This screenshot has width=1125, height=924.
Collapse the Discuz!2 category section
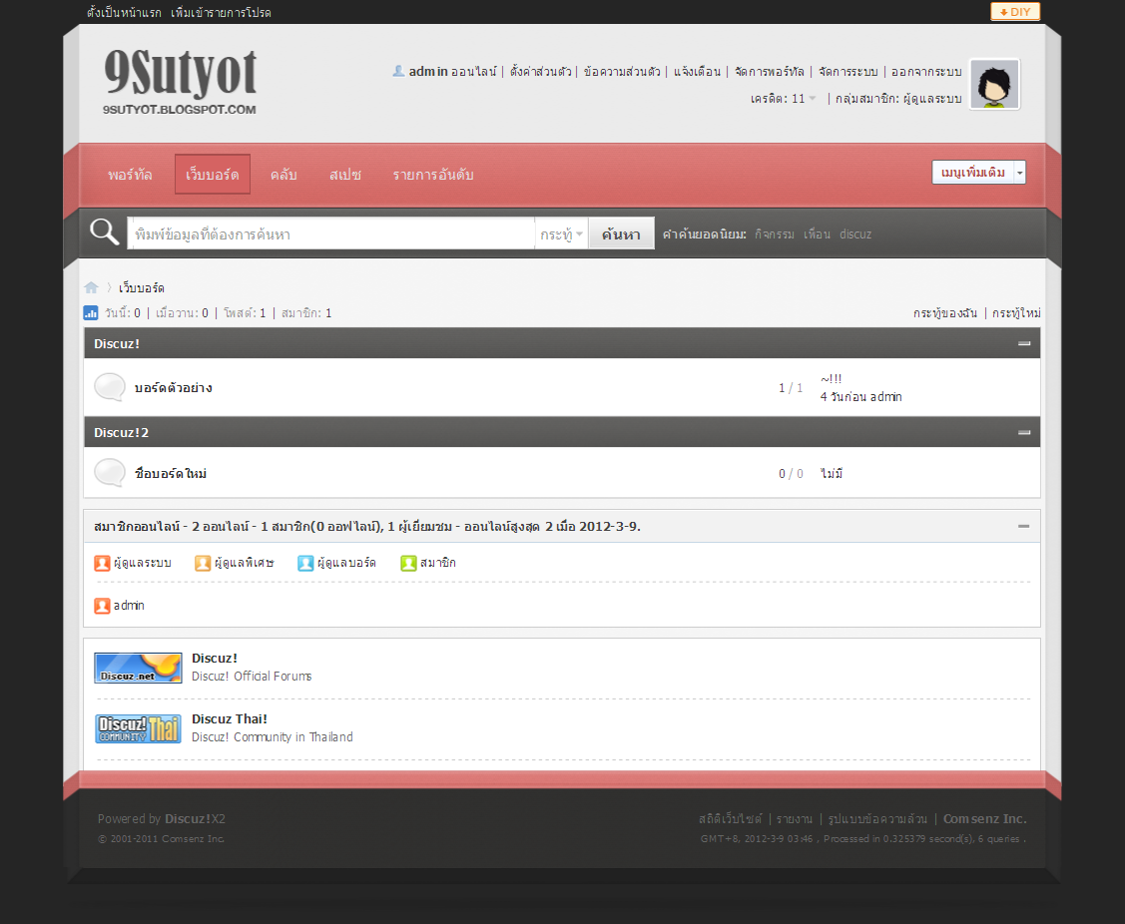coord(1024,433)
